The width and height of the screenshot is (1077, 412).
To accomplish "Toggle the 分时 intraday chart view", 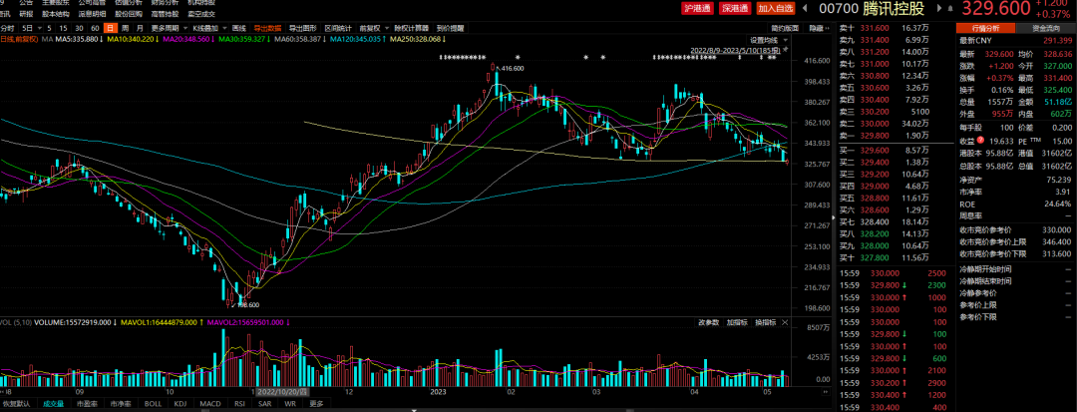I will coord(8,28).
